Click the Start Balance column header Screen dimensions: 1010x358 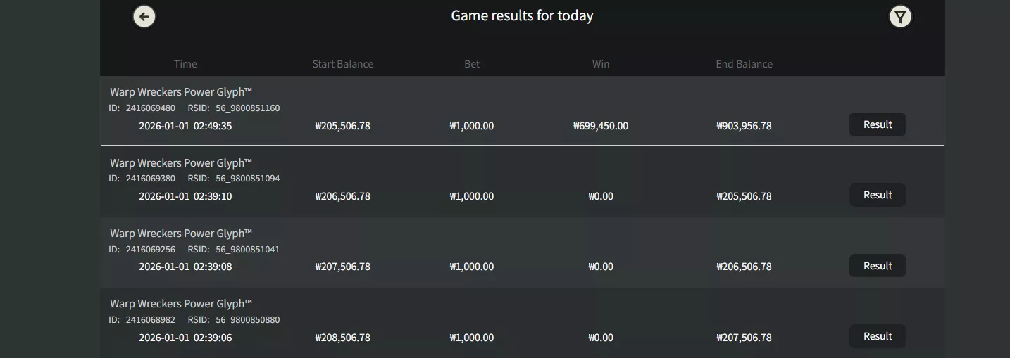point(343,64)
